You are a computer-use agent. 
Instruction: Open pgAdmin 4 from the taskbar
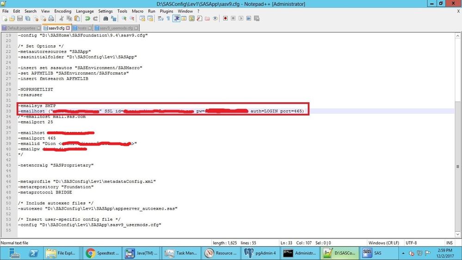(261, 253)
